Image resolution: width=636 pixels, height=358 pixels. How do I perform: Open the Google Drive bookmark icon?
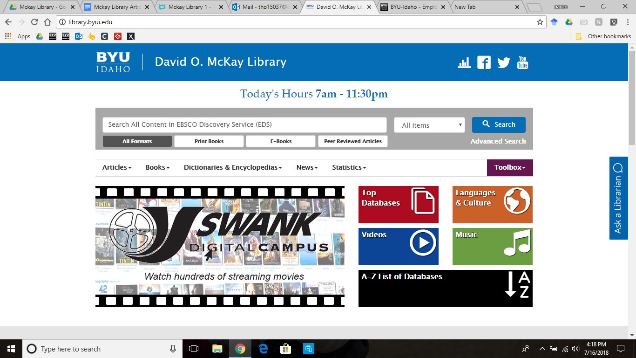(40, 36)
